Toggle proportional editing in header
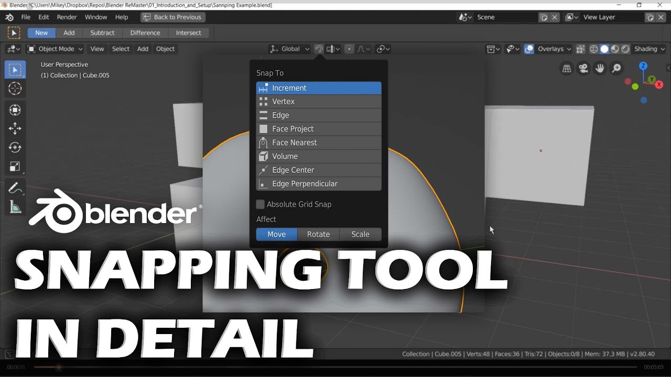671x377 pixels. pyautogui.click(x=350, y=49)
